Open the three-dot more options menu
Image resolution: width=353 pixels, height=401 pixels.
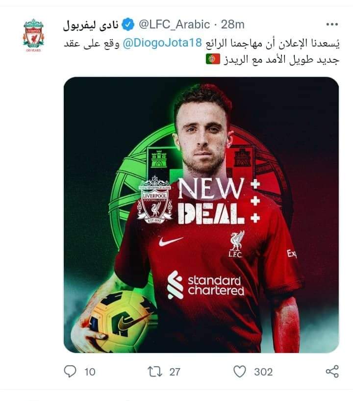332,25
